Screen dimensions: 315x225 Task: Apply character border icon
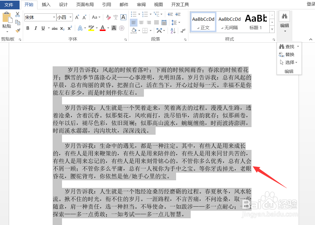pyautogui.click(x=123, y=18)
